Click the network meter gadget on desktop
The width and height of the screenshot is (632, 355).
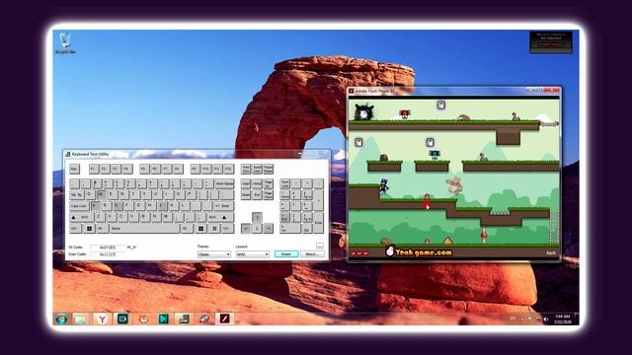pyautogui.click(x=551, y=42)
